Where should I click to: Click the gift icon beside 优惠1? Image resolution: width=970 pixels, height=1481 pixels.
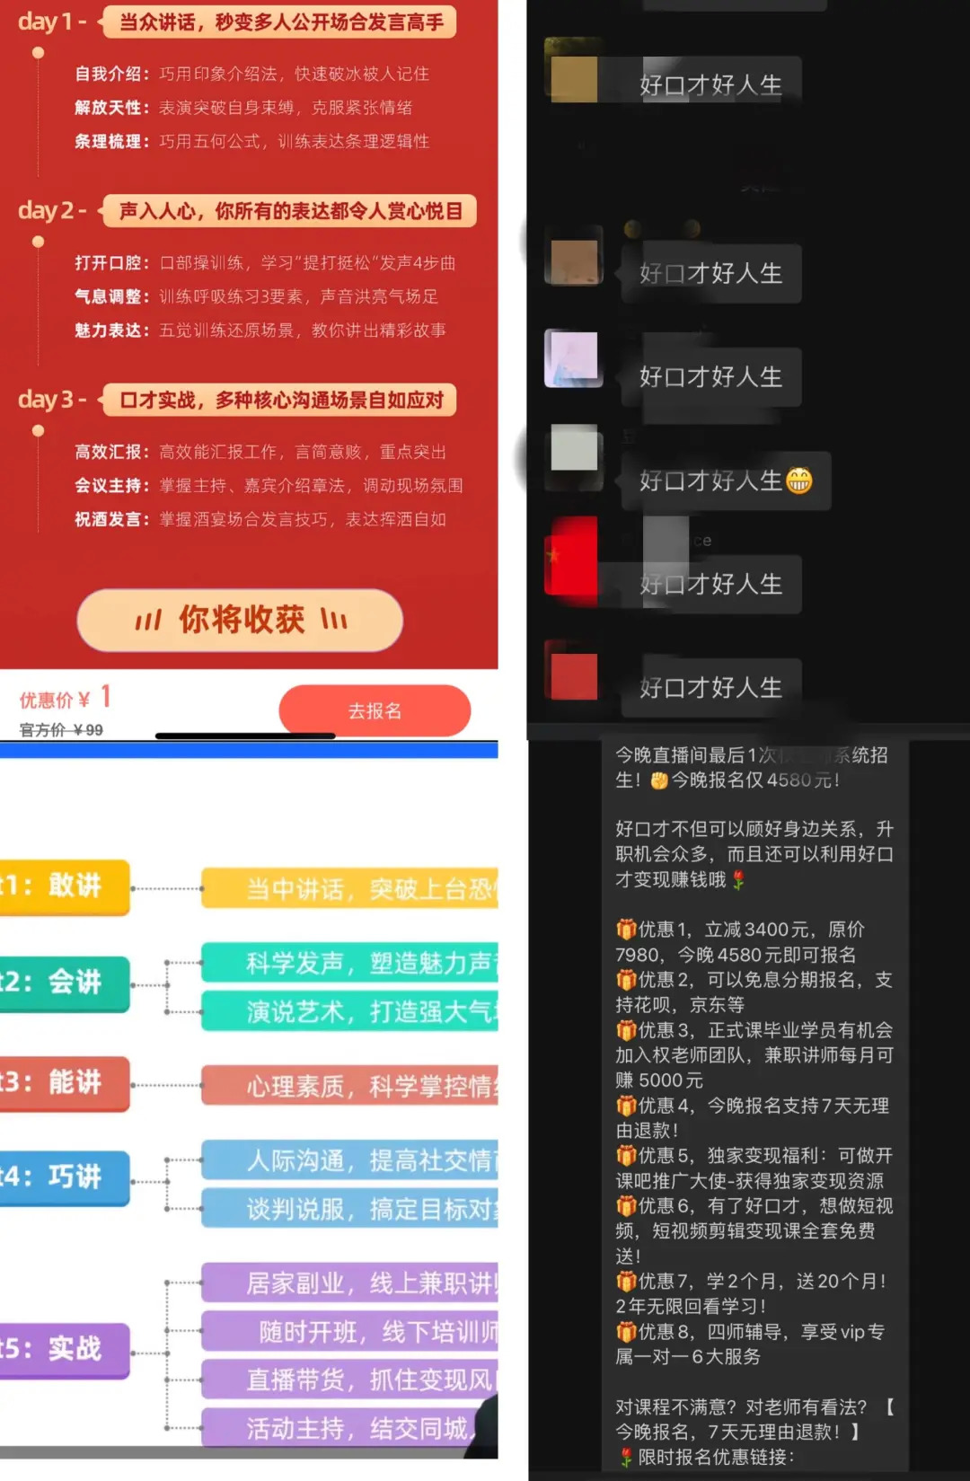click(x=626, y=929)
